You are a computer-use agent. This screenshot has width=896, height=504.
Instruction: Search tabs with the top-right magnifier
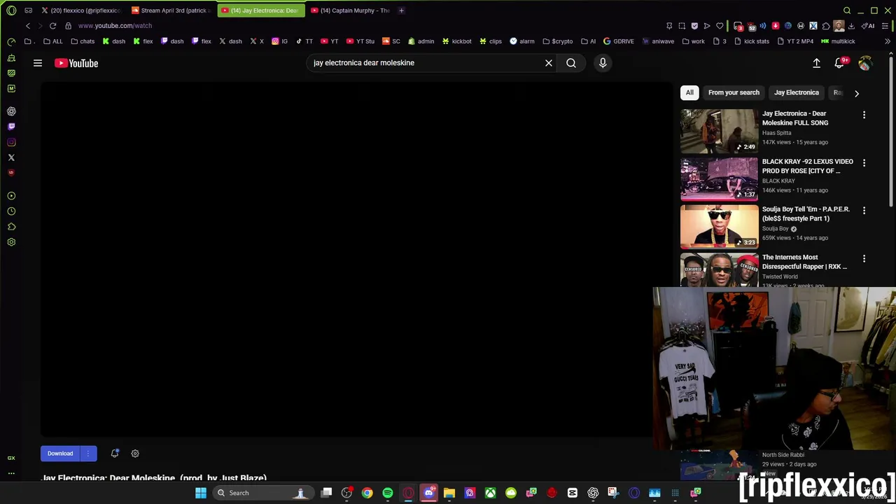[x=847, y=10]
